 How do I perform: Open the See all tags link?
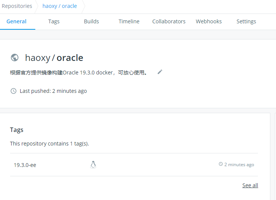[x=250, y=185]
